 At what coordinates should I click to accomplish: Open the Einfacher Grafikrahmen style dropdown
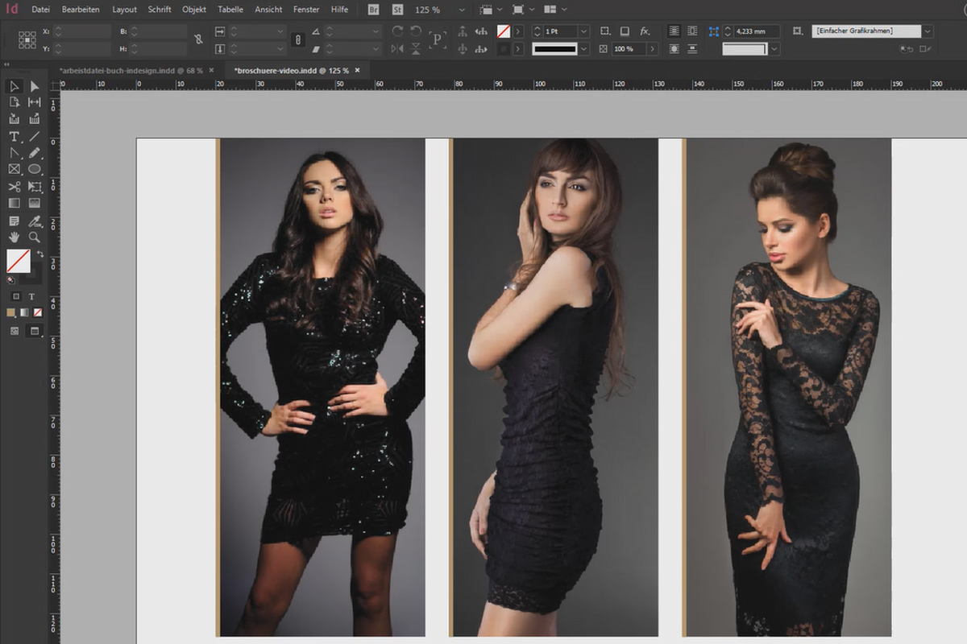pos(928,31)
